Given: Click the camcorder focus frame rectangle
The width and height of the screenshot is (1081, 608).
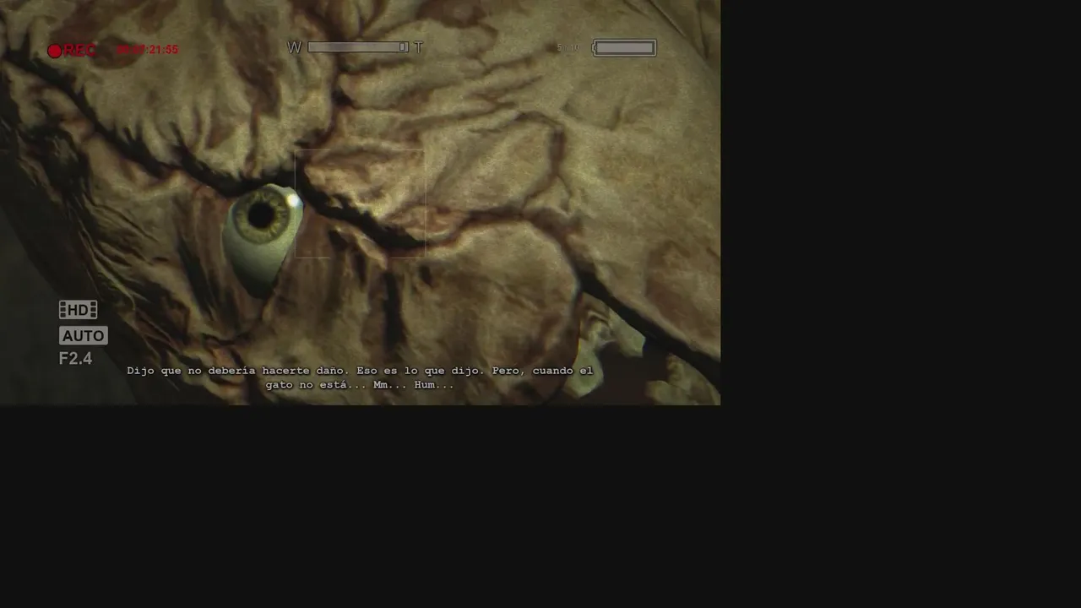Looking at the screenshot, I should (360, 204).
